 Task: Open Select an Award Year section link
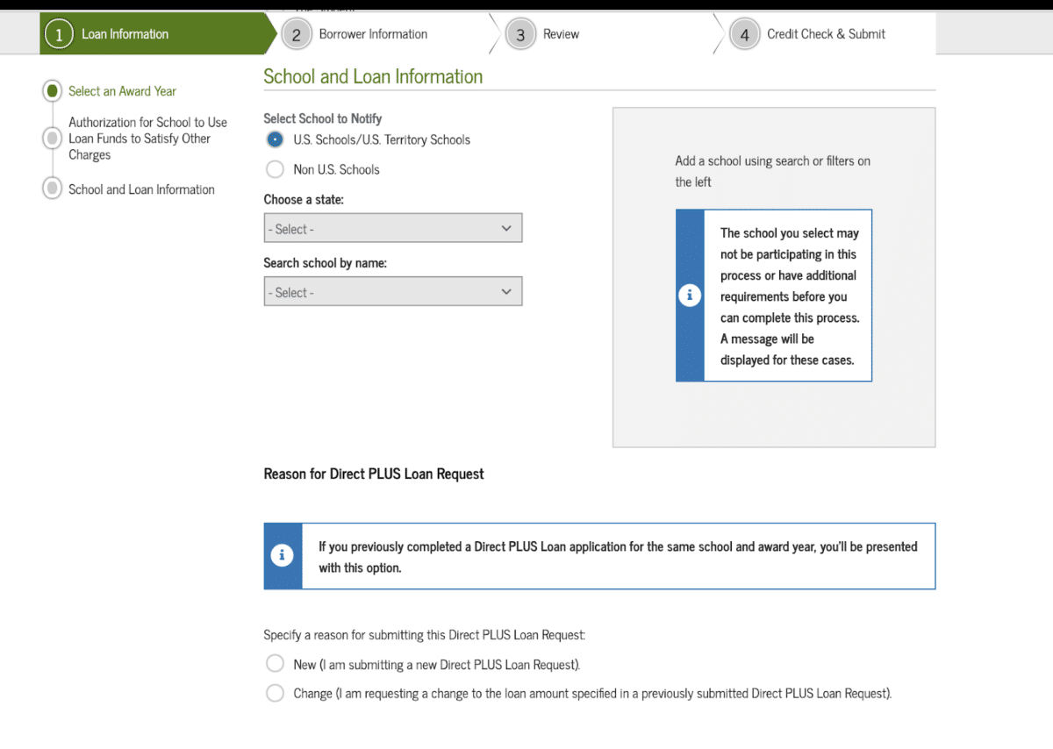click(122, 91)
